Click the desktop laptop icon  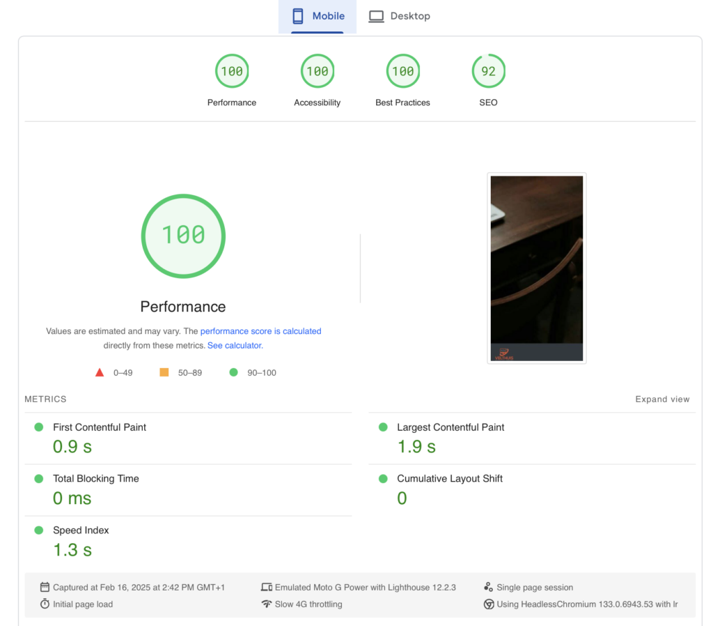[376, 17]
